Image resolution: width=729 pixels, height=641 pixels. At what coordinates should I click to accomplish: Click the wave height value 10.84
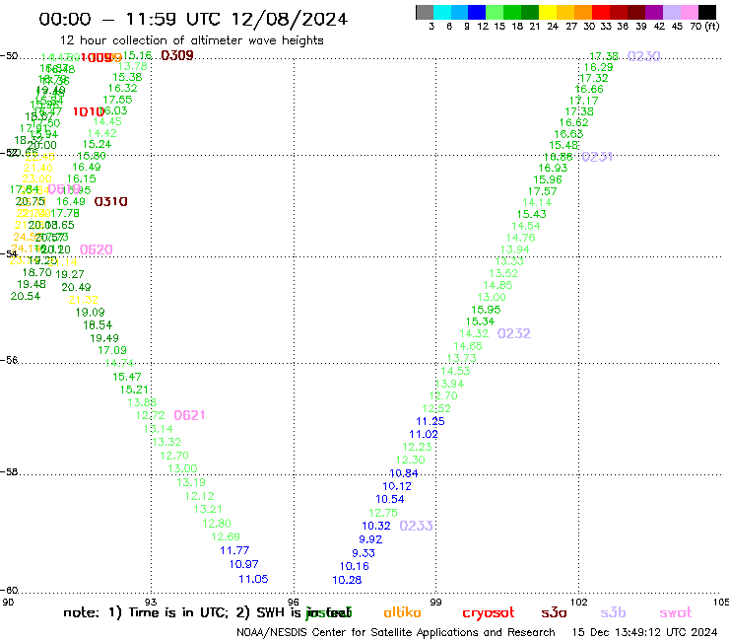tap(404, 473)
